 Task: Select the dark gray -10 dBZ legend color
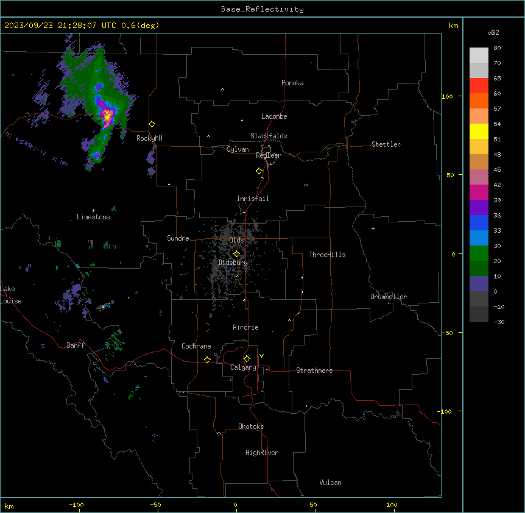479,299
